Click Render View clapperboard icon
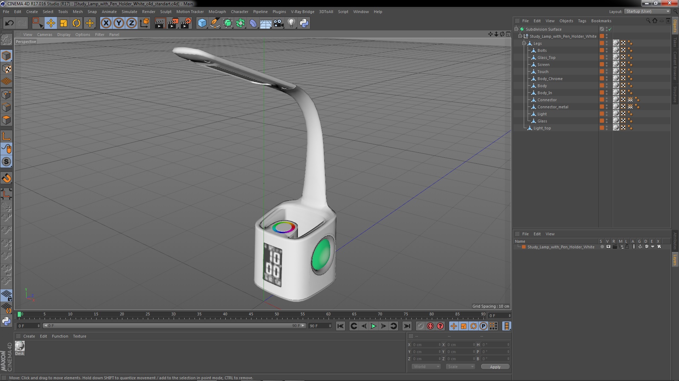Screen dimensions: 679x381 [160, 23]
